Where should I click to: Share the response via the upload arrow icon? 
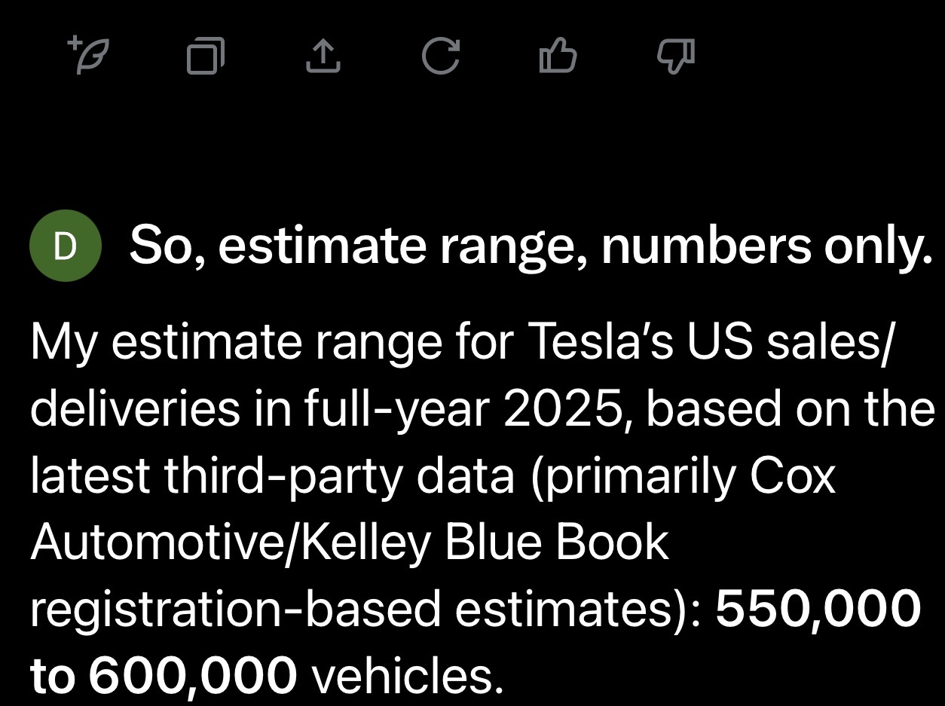coord(323,57)
